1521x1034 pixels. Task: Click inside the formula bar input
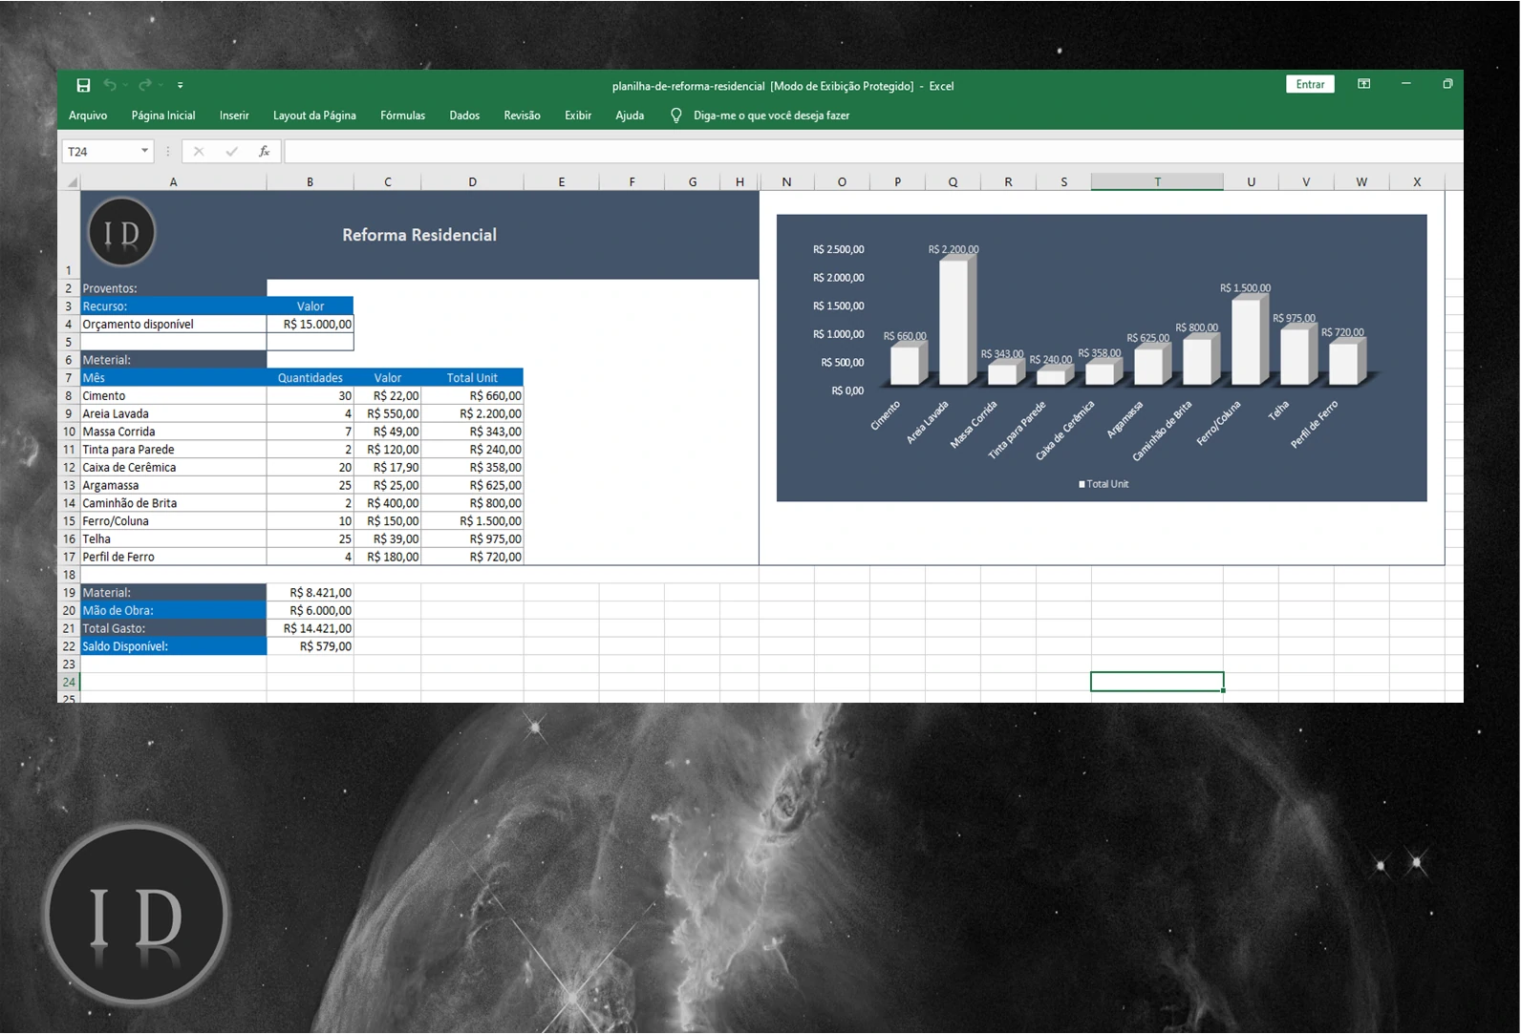click(860, 152)
